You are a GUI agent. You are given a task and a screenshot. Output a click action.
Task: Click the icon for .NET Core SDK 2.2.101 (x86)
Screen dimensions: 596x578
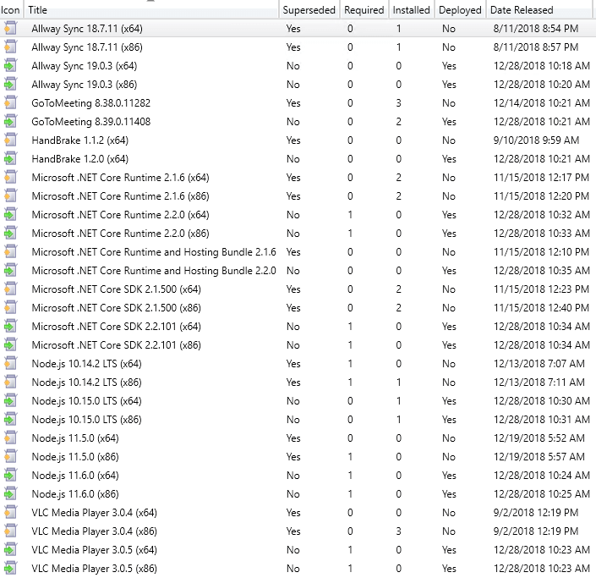pos(11,345)
